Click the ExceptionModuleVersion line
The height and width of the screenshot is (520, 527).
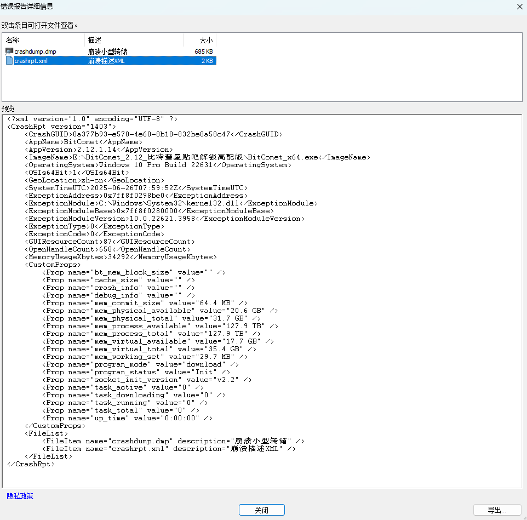(x=165, y=219)
